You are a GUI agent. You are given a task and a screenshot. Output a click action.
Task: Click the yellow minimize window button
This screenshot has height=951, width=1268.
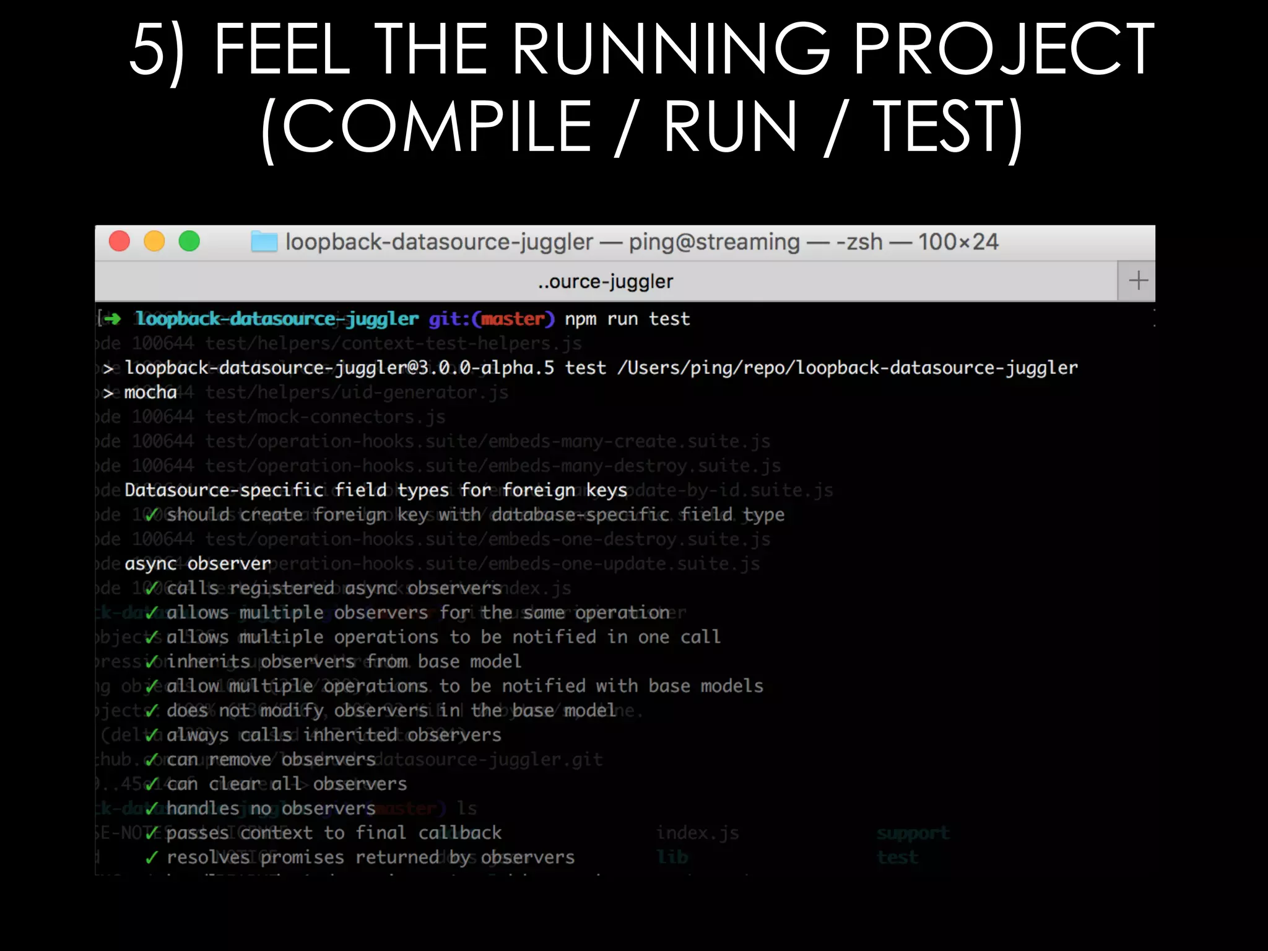click(x=154, y=241)
